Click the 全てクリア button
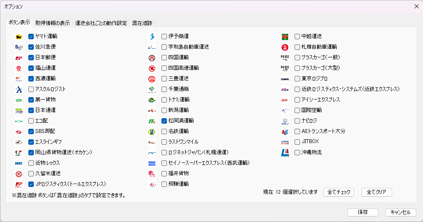Viewport: 423px width, 222px height. pyautogui.click(x=377, y=192)
